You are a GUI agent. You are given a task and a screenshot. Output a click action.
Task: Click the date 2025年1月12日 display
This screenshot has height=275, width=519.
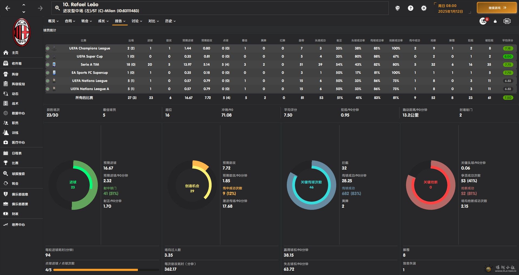click(x=450, y=12)
